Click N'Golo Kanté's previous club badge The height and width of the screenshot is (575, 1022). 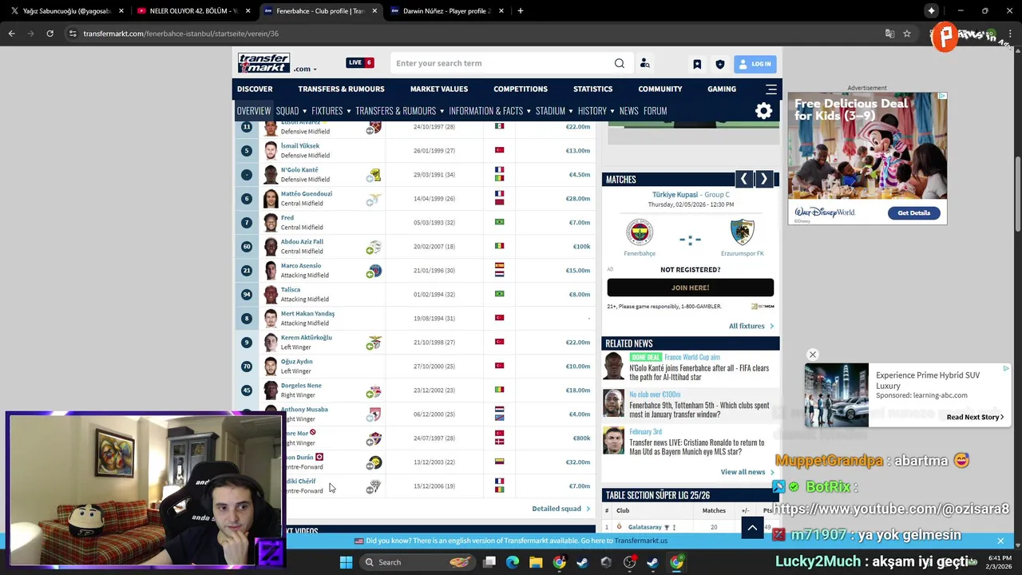click(x=374, y=175)
